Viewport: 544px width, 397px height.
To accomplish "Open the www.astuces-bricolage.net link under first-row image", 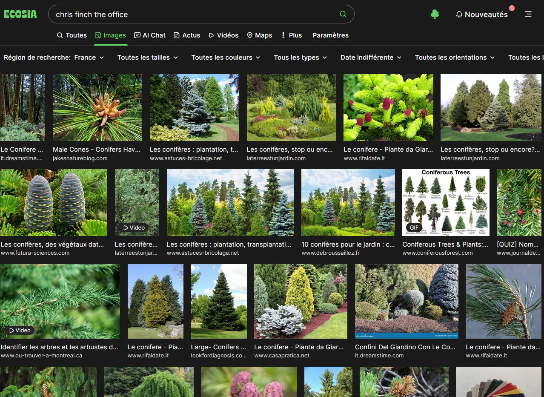I will coord(186,158).
